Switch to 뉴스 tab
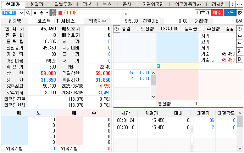The image size is (244, 153). (x=107, y=4)
